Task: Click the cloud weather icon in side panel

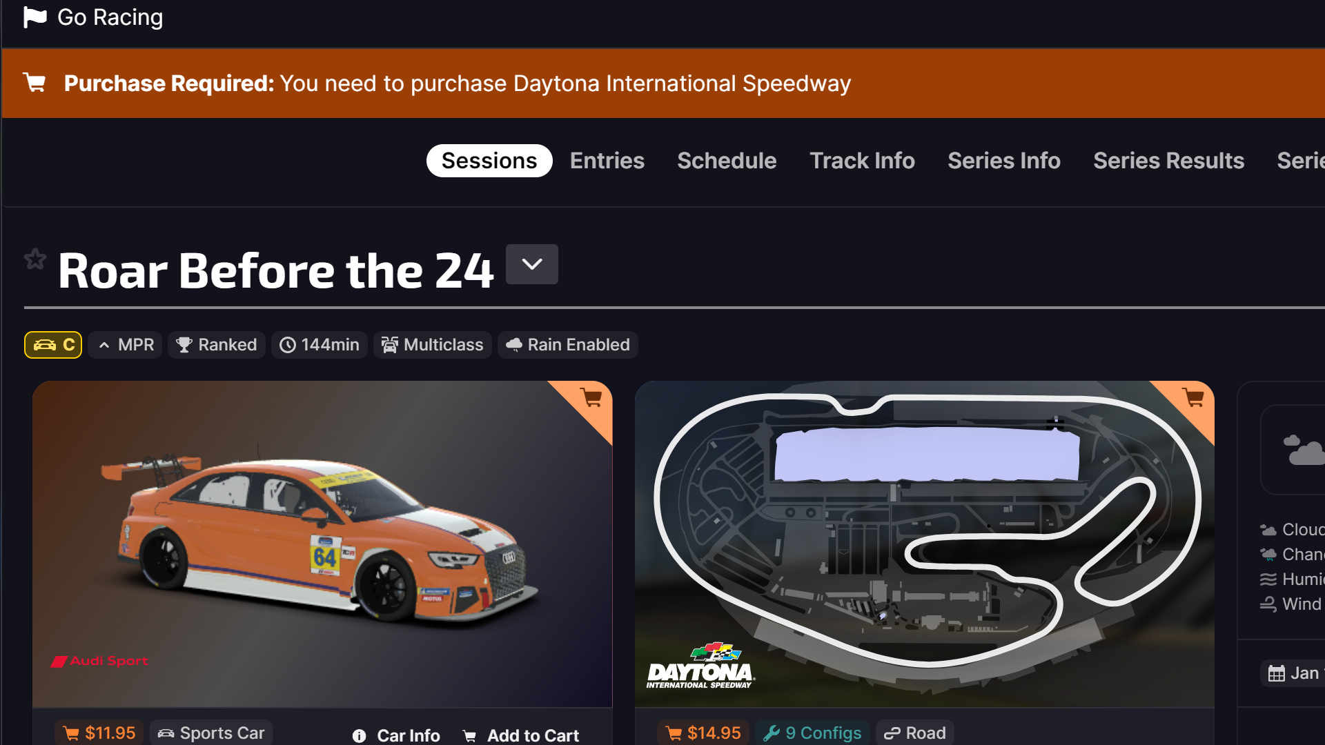Action: coord(1304,450)
